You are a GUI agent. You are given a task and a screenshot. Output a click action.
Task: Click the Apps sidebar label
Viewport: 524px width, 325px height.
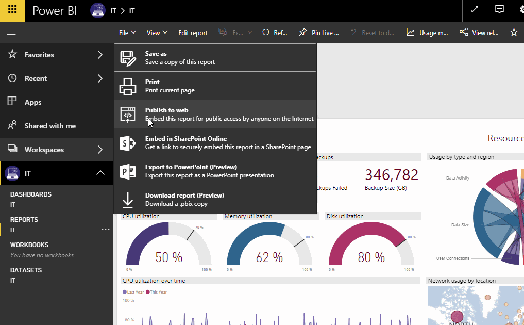pyautogui.click(x=33, y=102)
